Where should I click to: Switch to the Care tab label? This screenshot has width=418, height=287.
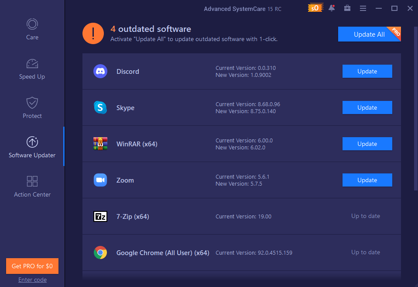click(32, 38)
